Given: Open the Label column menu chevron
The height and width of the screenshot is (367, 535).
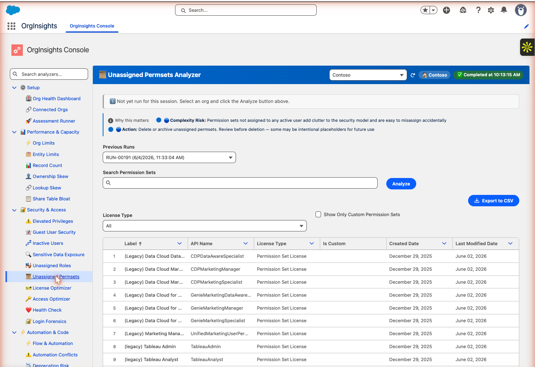Looking at the screenshot, I should (x=179, y=244).
